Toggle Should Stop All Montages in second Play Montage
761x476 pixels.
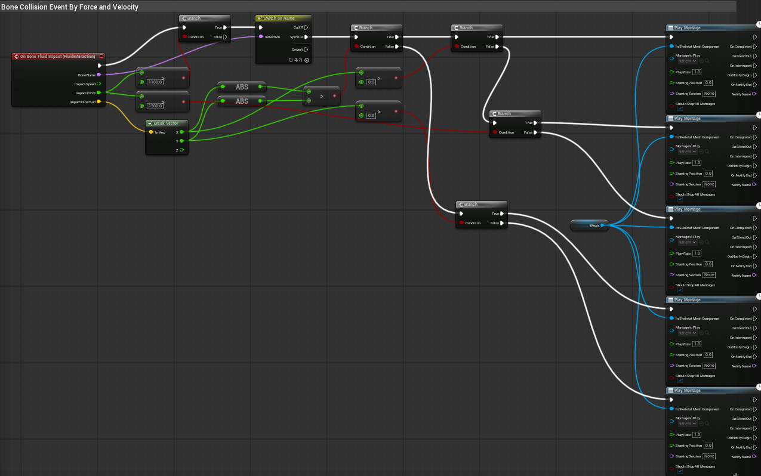(680, 199)
